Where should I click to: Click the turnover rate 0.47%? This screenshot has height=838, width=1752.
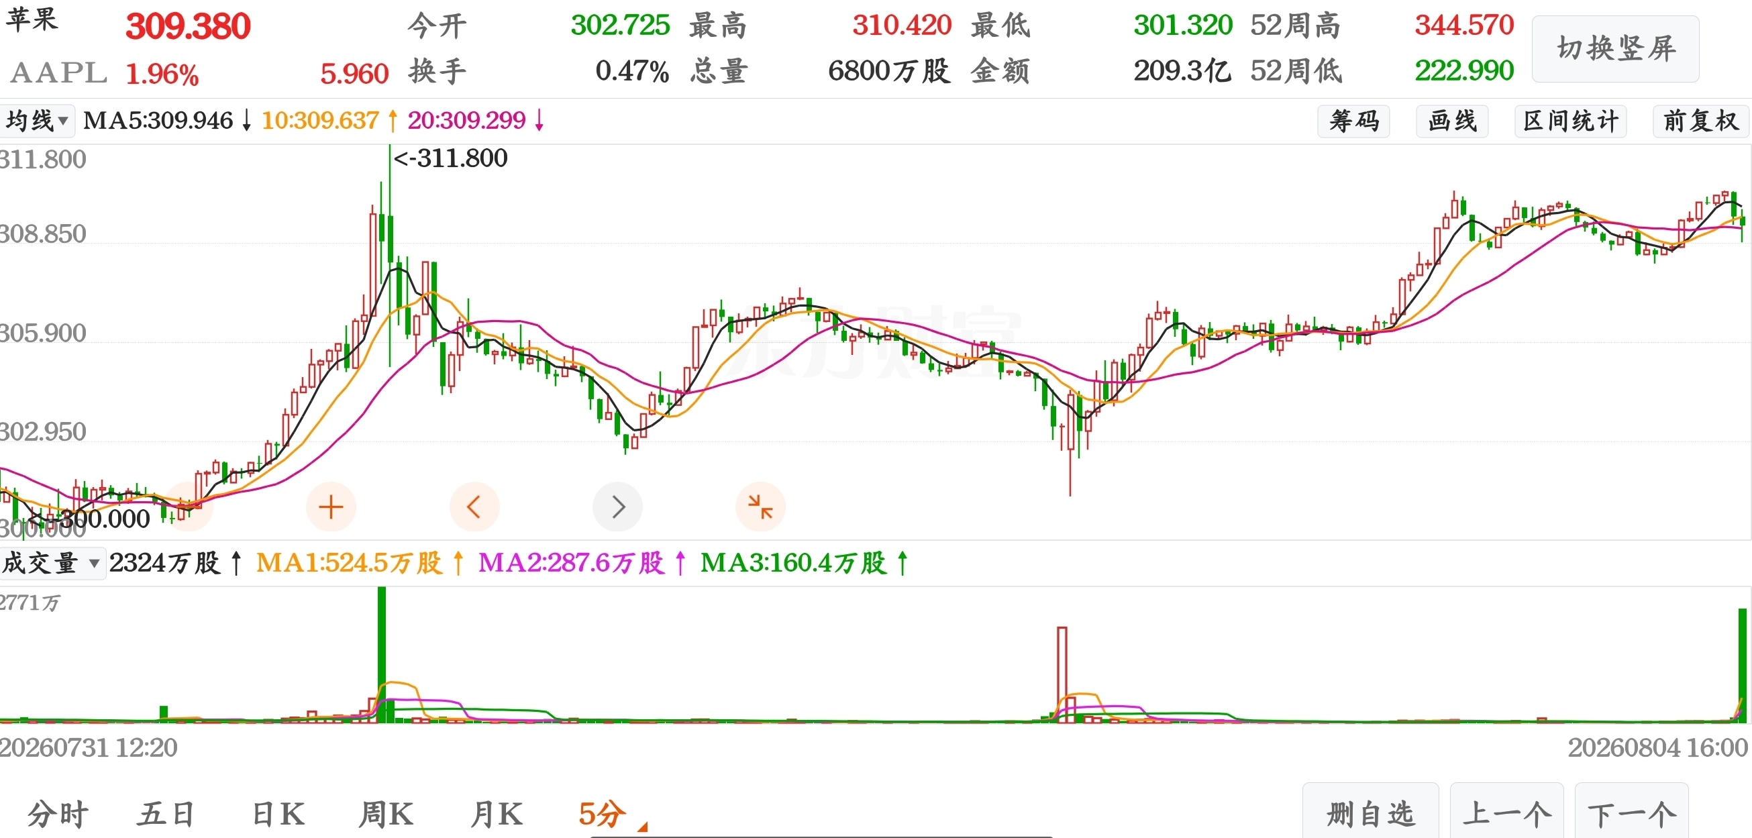point(633,70)
